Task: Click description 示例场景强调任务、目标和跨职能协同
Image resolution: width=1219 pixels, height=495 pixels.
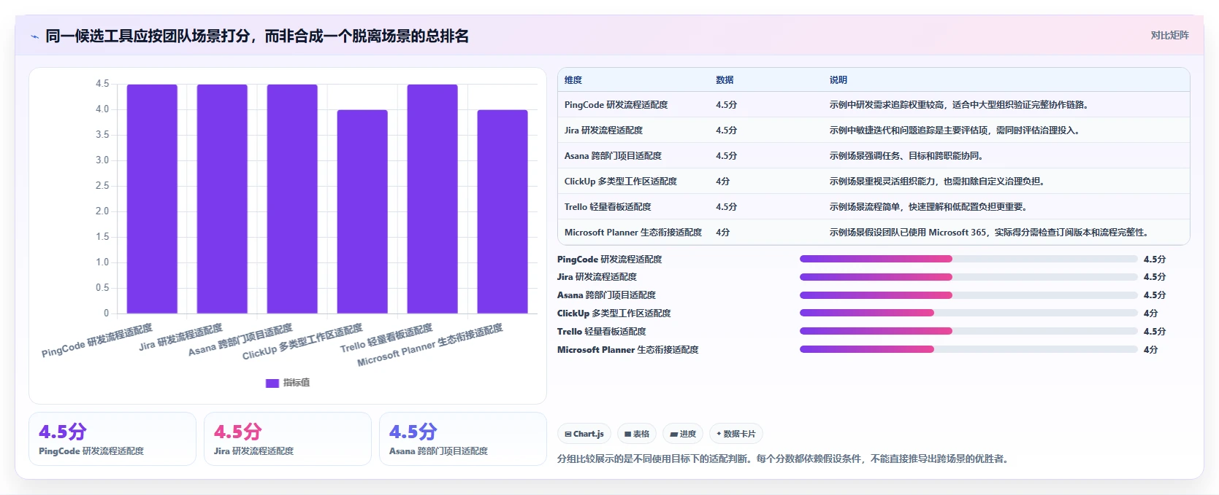Action: 908,156
